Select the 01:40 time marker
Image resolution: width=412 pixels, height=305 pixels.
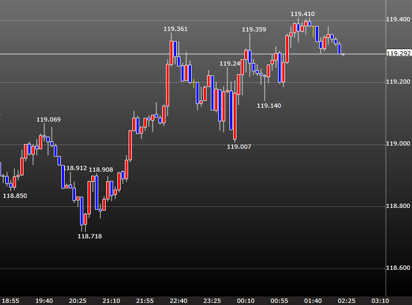313,301
